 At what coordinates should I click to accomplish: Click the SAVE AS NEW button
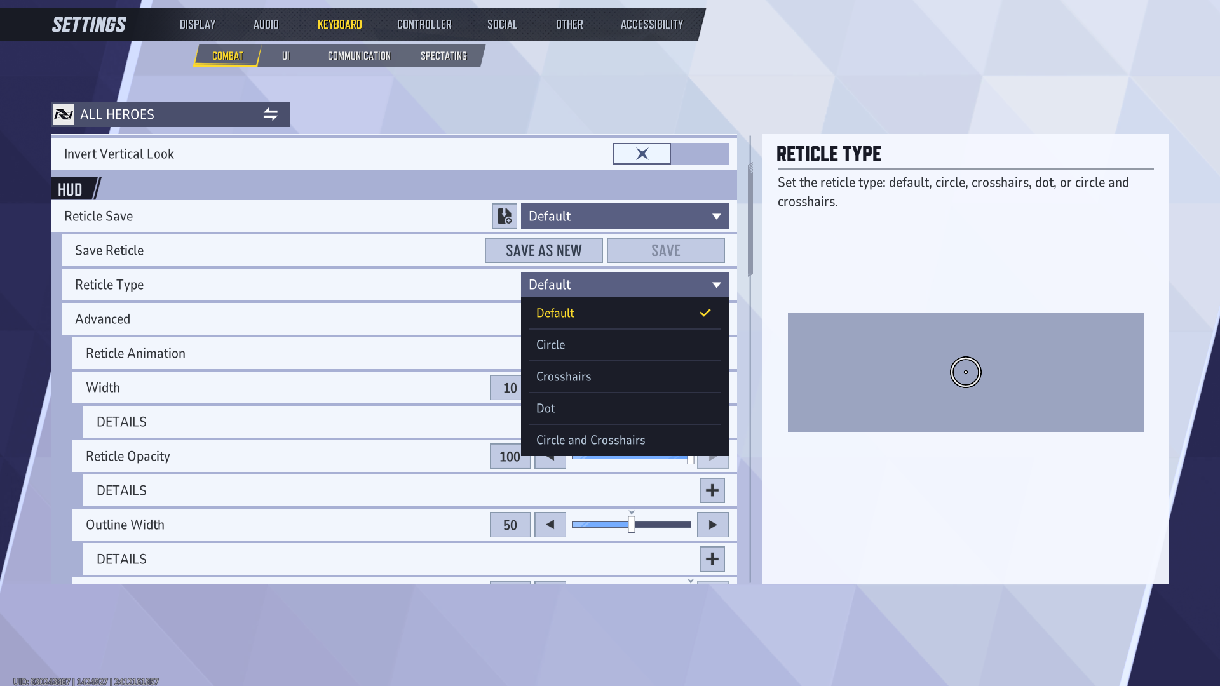coord(544,250)
